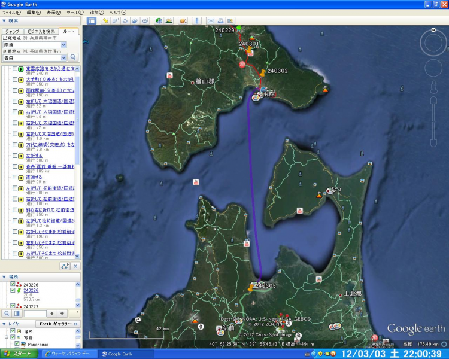Uncheck the Panoramio layer checkbox
The width and height of the screenshot is (449, 359).
(17, 343)
